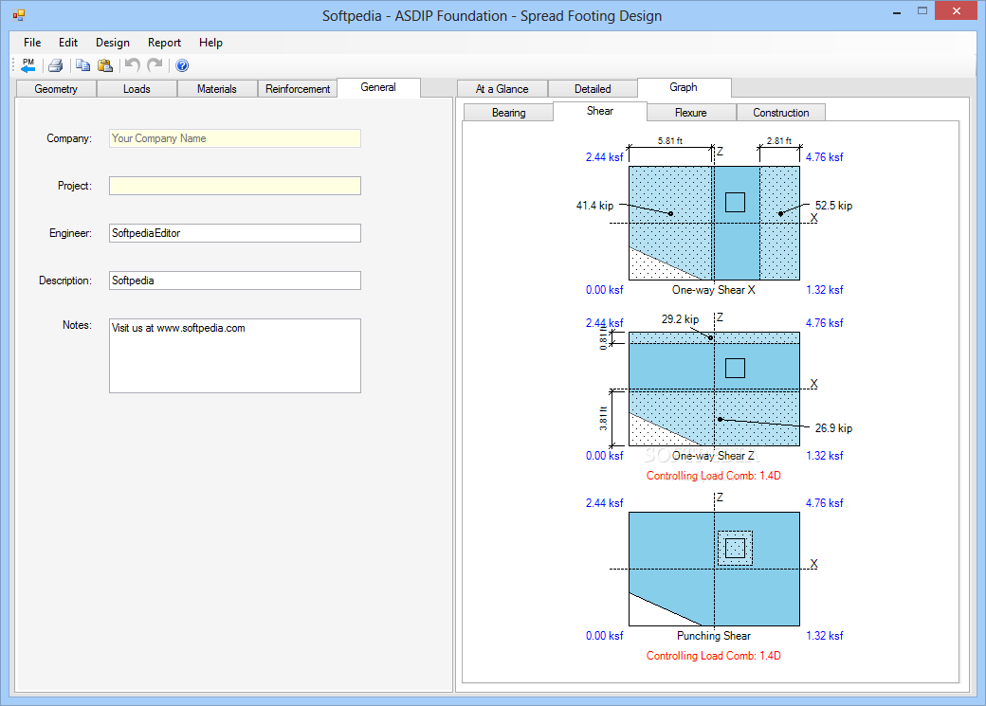Minimize the ASDIP Foundation window
The image size is (986, 706).
tap(897, 12)
